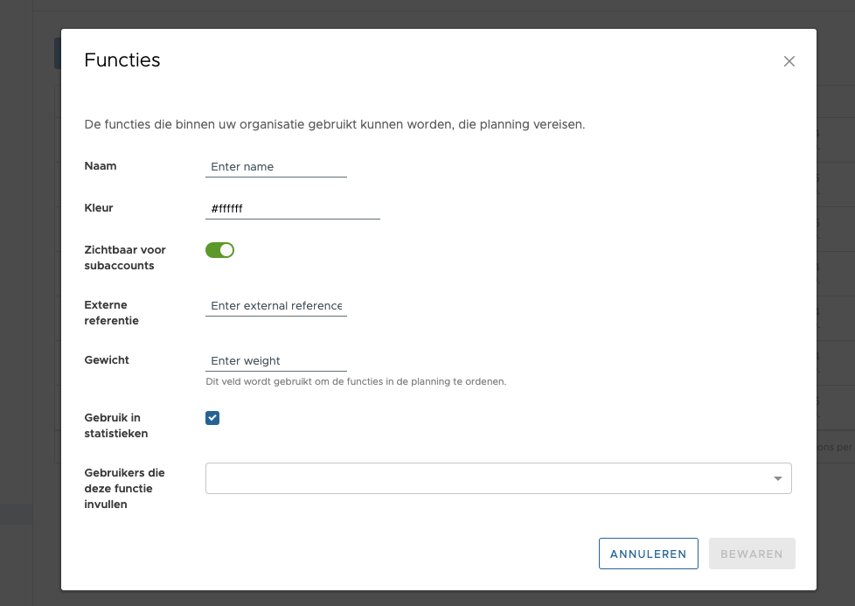Click the Kleur label
This screenshot has height=606, width=855.
99,208
